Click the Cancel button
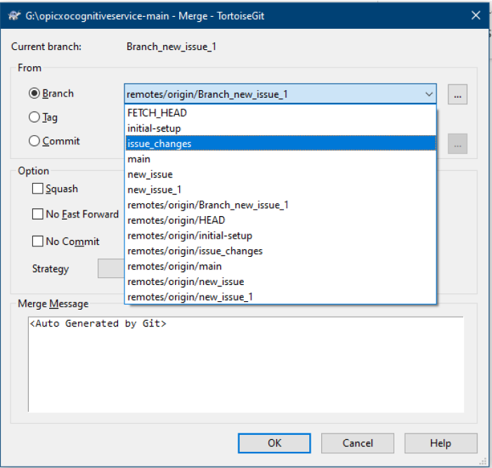Image resolution: width=492 pixels, height=468 pixels. point(357,443)
